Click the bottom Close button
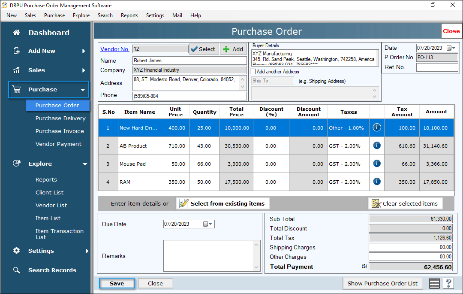The image size is (463, 294). pos(155,283)
